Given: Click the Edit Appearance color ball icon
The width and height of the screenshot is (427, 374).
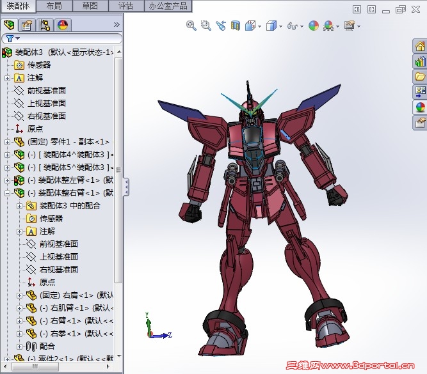Looking at the screenshot, I should 314,26.
